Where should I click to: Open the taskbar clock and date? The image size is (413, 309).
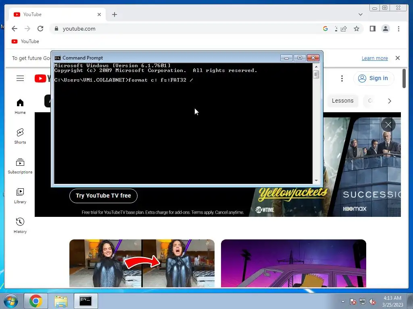click(392, 301)
